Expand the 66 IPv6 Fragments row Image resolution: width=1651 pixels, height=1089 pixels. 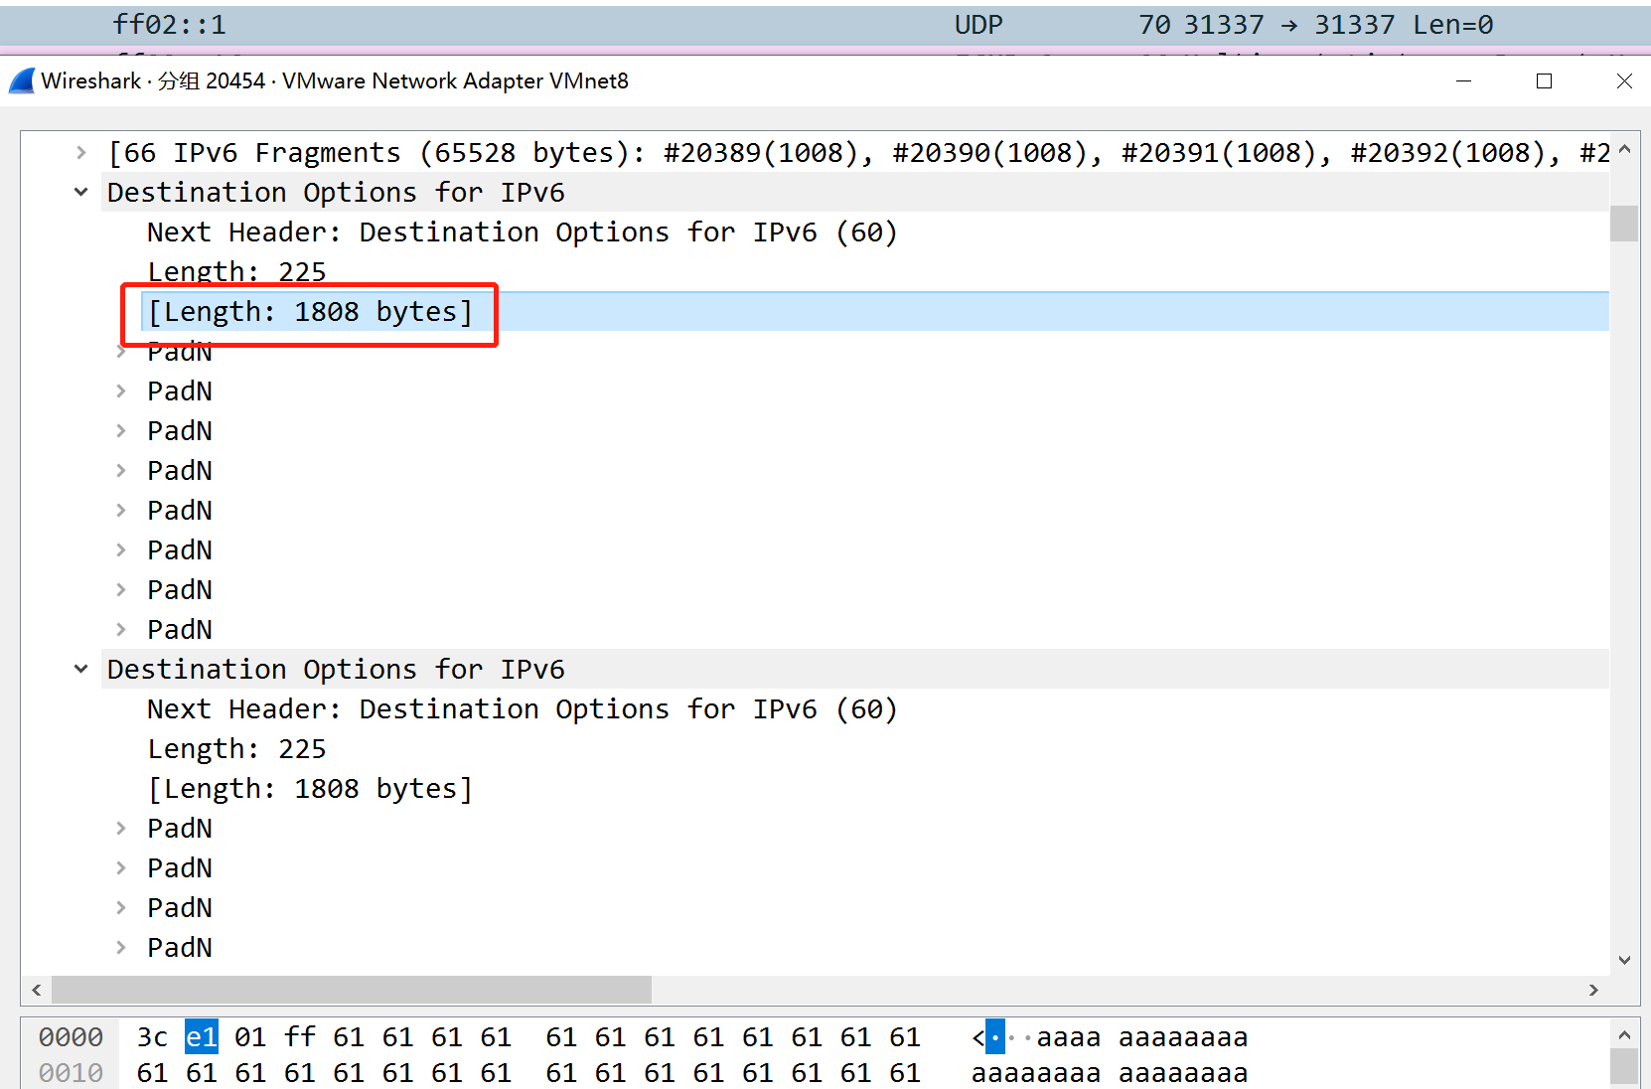click(x=81, y=153)
